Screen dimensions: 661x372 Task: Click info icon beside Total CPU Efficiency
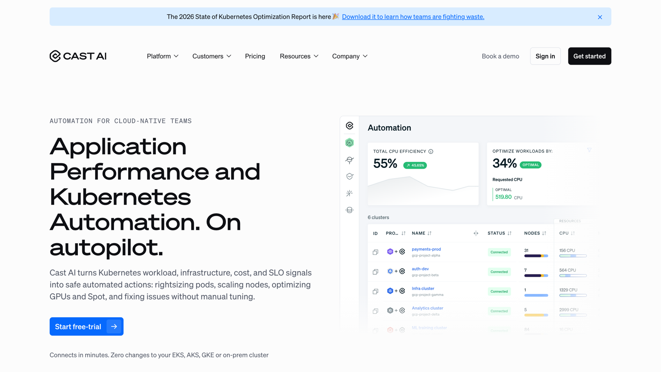point(431,152)
